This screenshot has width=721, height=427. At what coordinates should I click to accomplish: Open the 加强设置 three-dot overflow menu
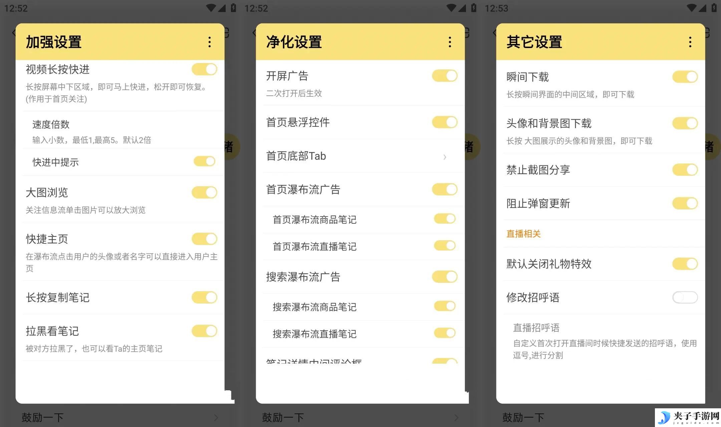coord(210,42)
